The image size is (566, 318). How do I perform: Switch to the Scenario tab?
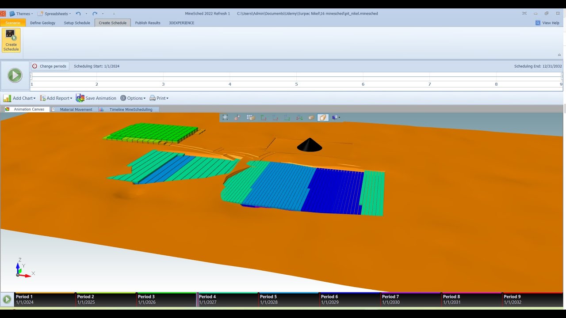click(13, 23)
